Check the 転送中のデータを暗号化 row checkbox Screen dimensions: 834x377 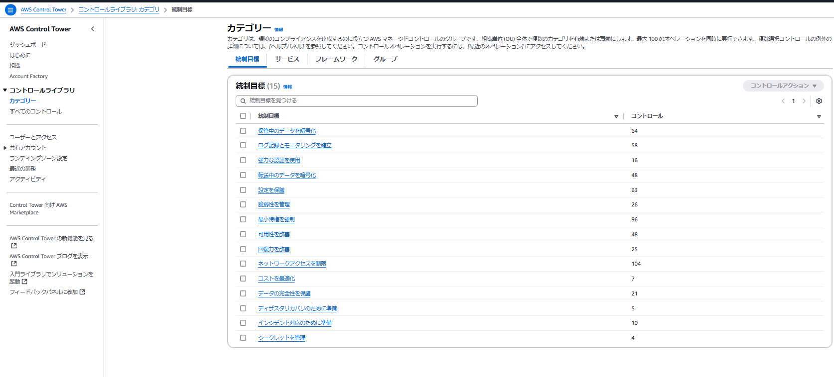(243, 175)
